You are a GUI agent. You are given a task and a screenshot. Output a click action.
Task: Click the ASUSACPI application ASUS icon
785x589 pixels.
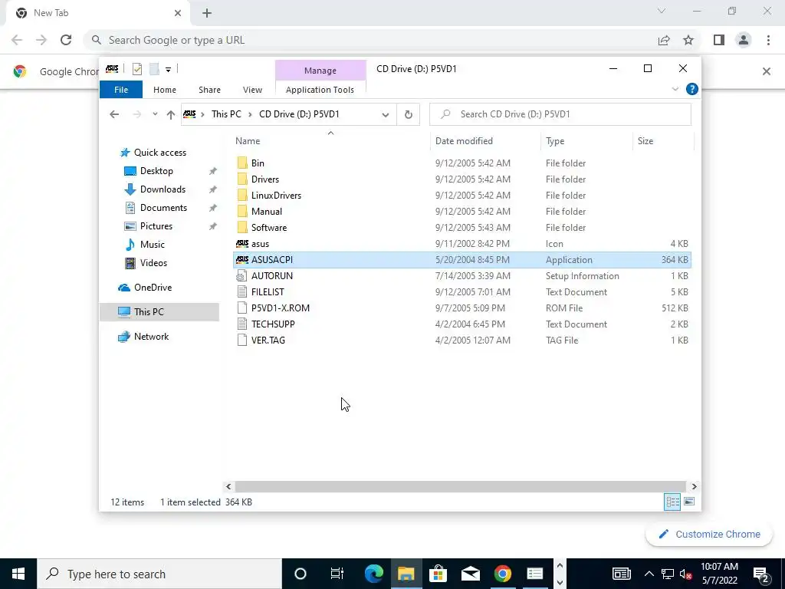tap(242, 259)
